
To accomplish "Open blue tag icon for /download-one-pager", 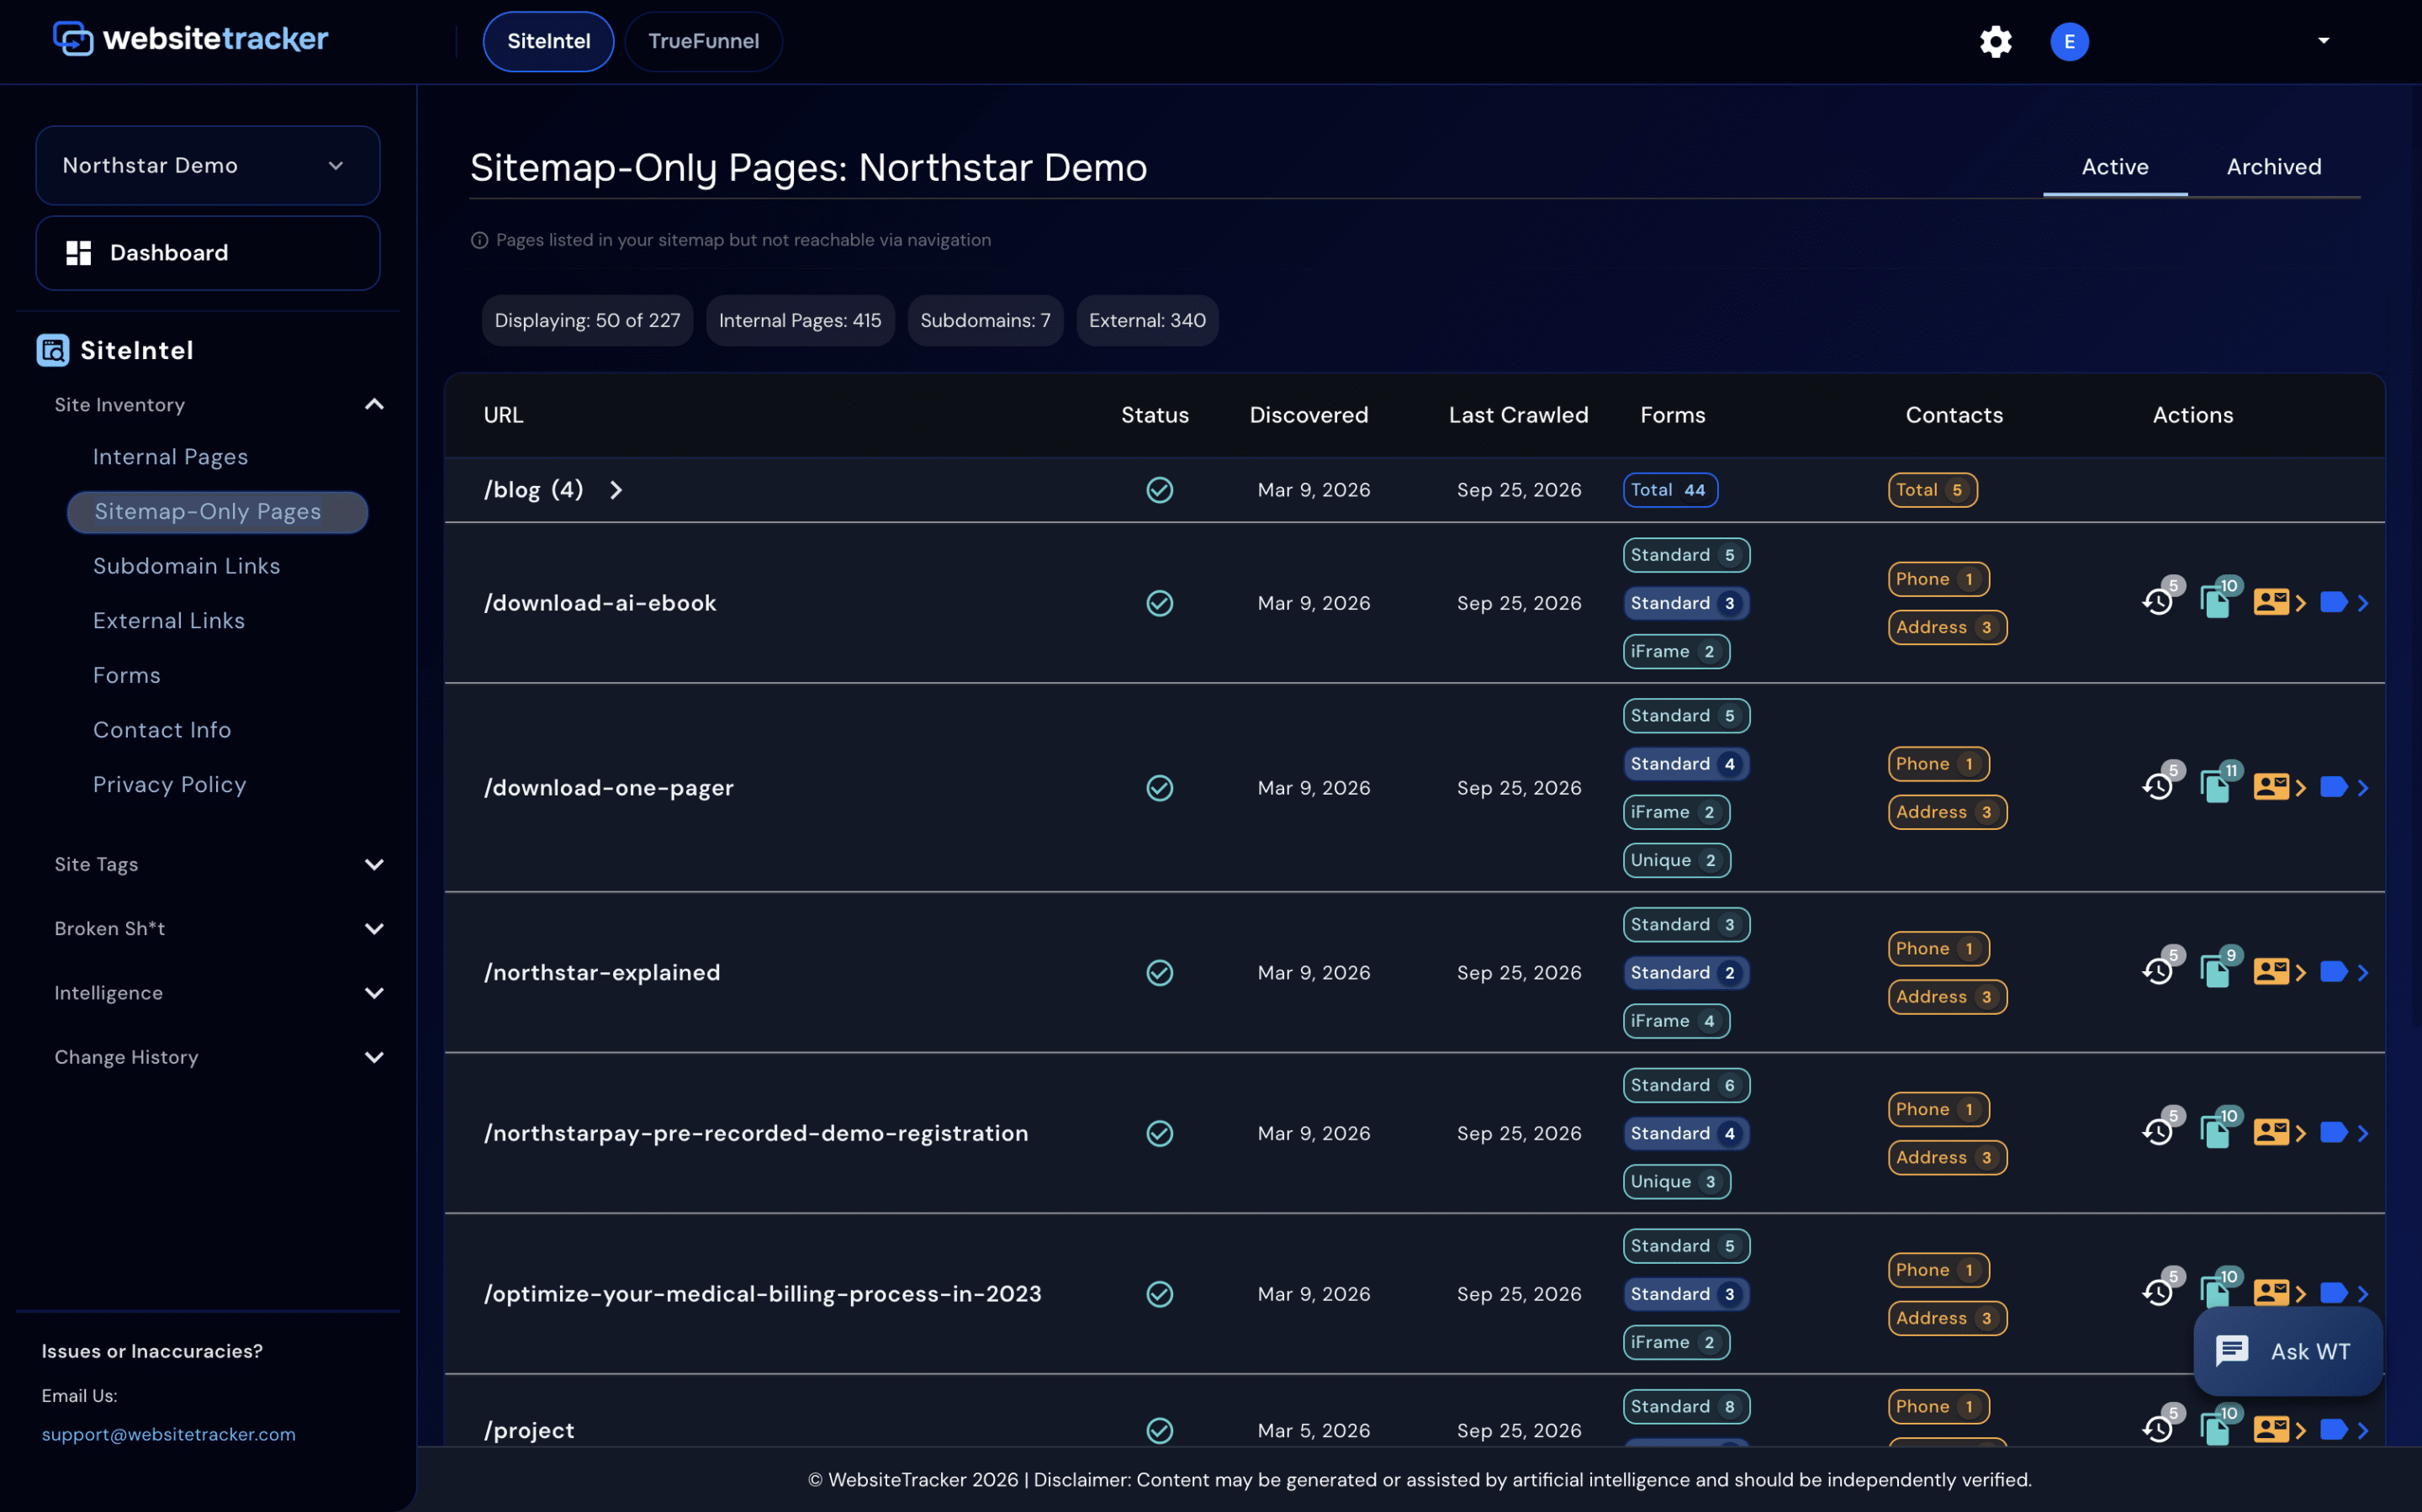I will point(2333,787).
